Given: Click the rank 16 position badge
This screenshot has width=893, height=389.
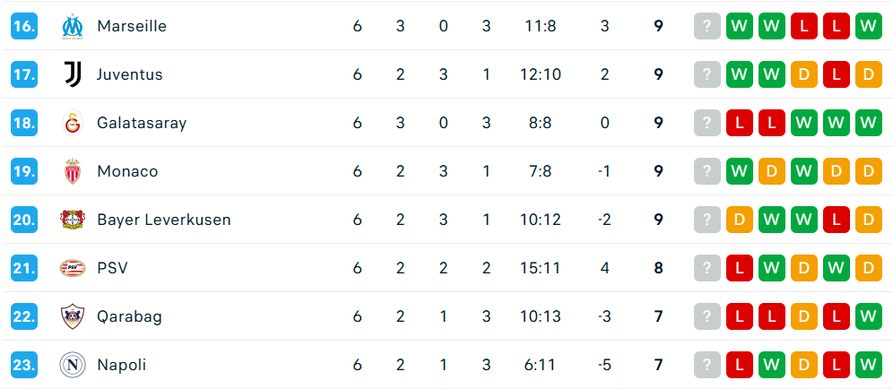Looking at the screenshot, I should click(x=24, y=26).
